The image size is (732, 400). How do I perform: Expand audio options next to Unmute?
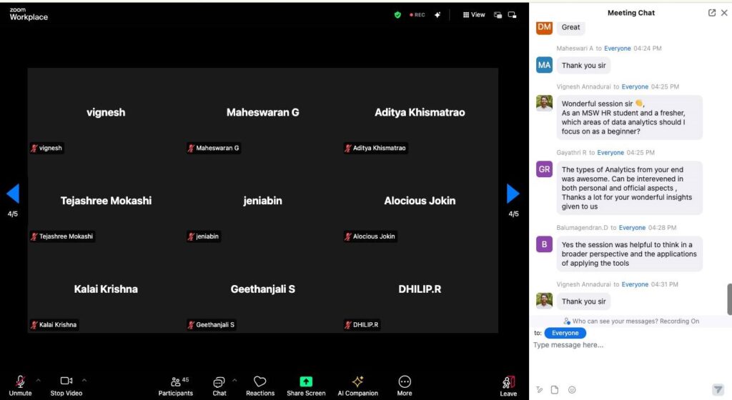[39, 380]
